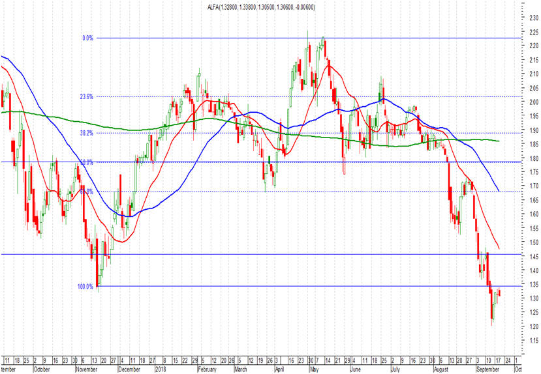Click the ALFA chart title with OHLC values
This screenshot has height=374, width=541.
(261, 7)
